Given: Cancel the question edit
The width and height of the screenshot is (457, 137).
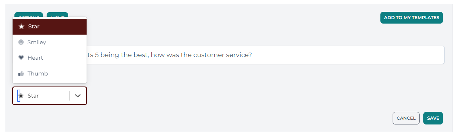Looking at the screenshot, I should [x=406, y=118].
